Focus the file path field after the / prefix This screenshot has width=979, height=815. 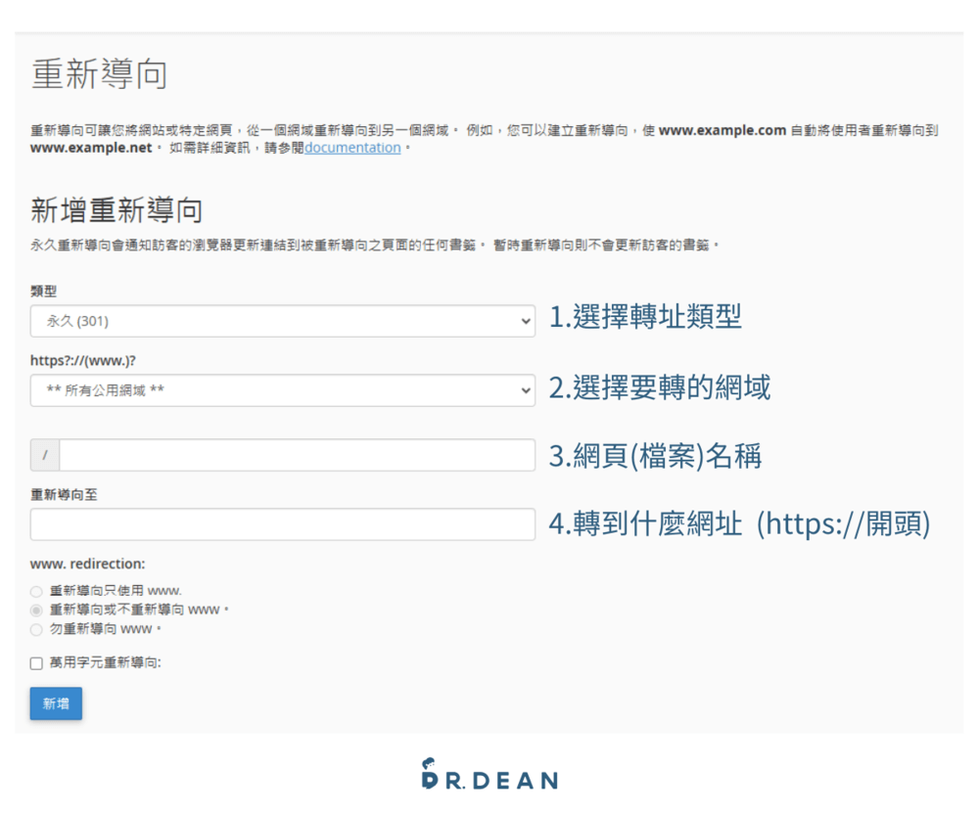tap(294, 454)
